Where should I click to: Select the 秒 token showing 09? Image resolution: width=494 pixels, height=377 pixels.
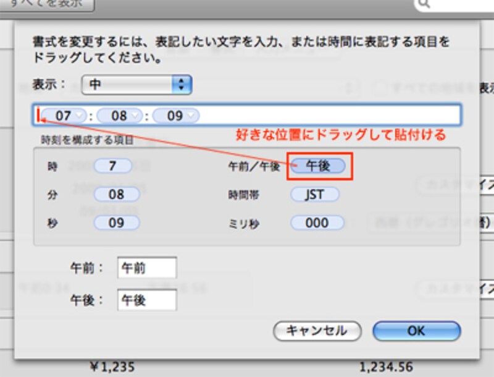click(117, 223)
